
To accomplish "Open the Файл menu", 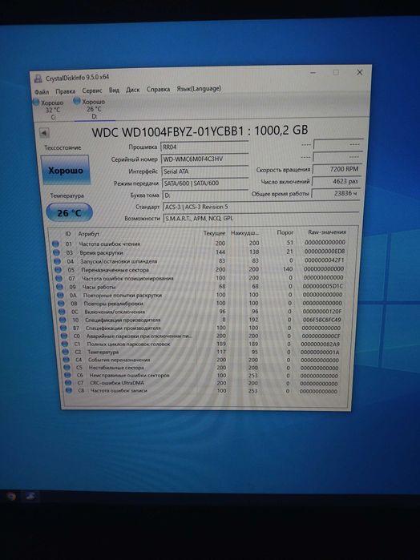I will pyautogui.click(x=42, y=92).
